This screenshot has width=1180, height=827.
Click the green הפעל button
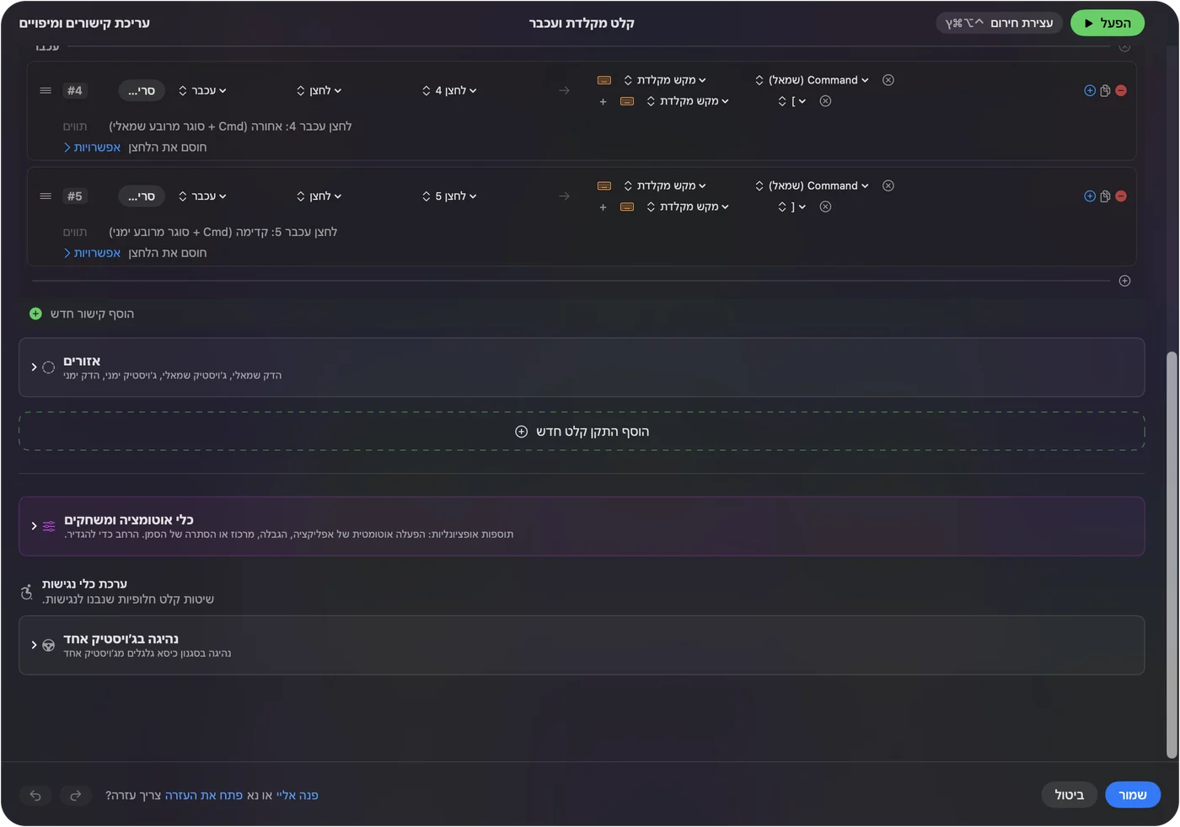coord(1108,23)
